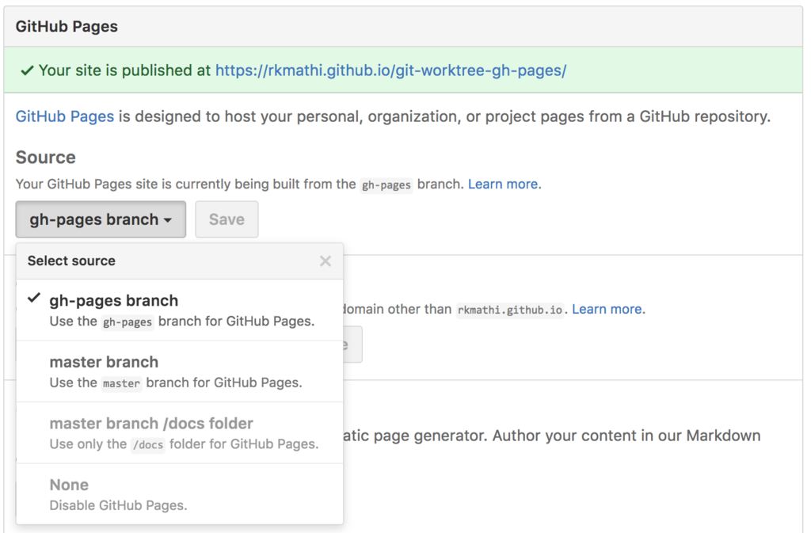Screen dimensions: 811x533
Task: Open Learn more link after rkmathi.github.io
Action: 607,309
